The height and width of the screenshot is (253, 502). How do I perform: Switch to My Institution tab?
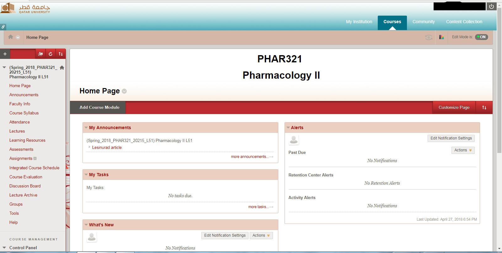359,22
